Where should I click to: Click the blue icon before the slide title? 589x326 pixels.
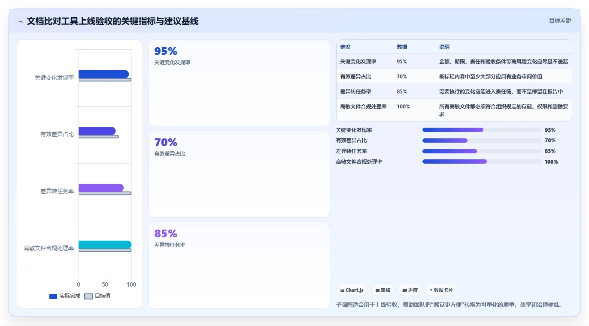click(20, 21)
